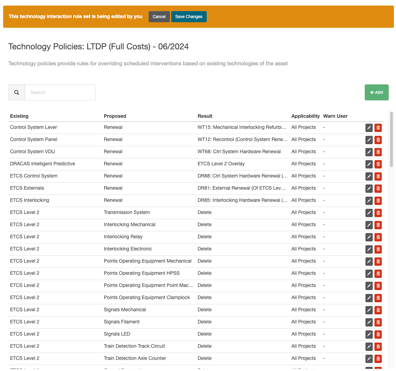The image size is (396, 371).
Task: Focus the Search input field
Action: [x=60, y=92]
